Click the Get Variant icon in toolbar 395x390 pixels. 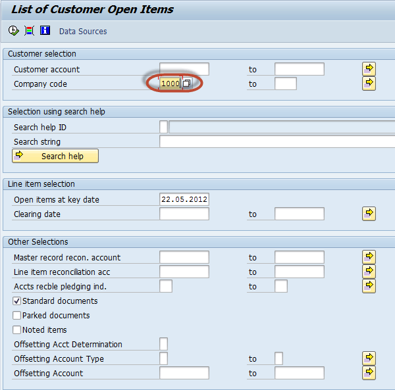pyautogui.click(x=30, y=31)
